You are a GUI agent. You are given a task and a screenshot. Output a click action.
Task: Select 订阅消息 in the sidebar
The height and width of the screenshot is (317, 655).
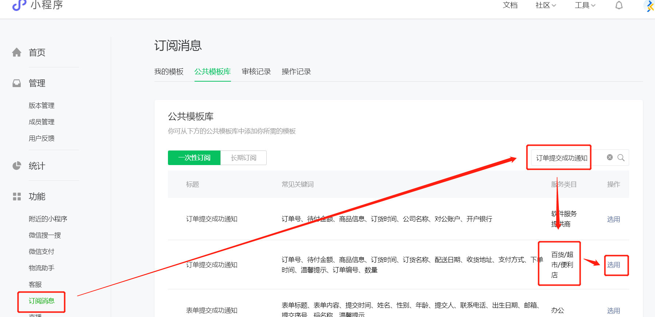[x=42, y=301]
